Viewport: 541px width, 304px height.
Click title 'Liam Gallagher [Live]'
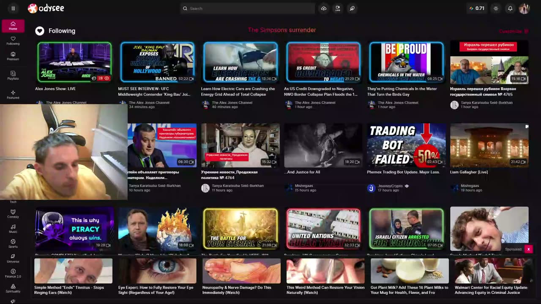tap(469, 172)
